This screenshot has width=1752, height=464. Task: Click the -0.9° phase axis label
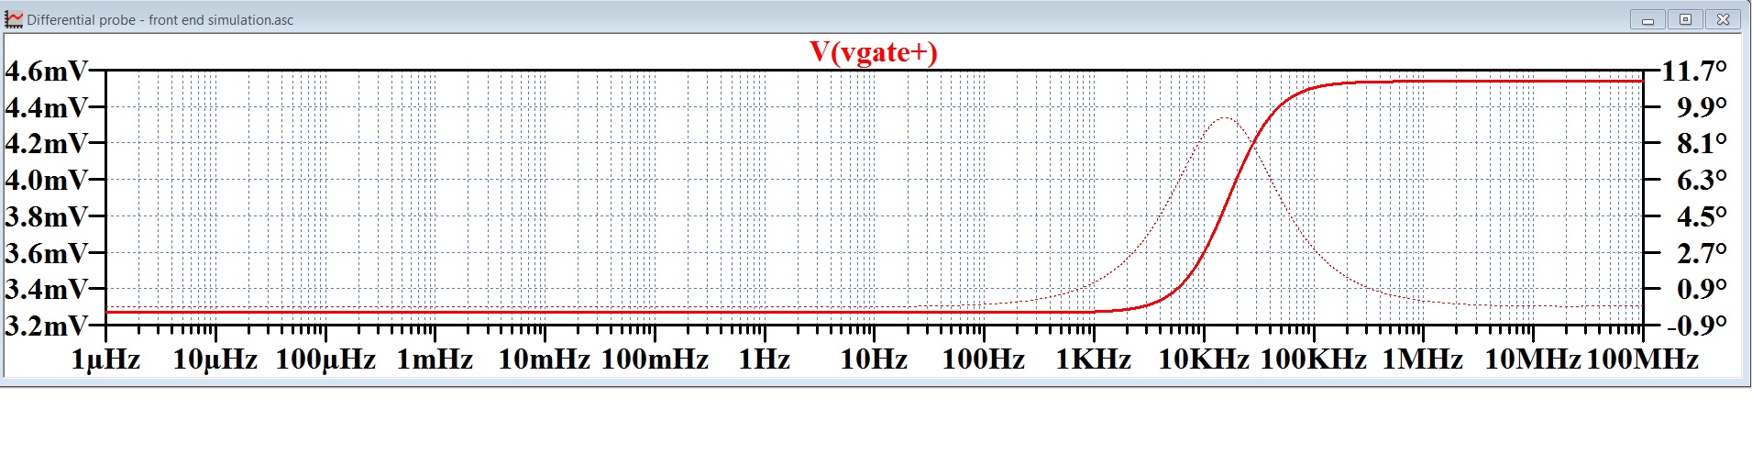coord(1697,325)
